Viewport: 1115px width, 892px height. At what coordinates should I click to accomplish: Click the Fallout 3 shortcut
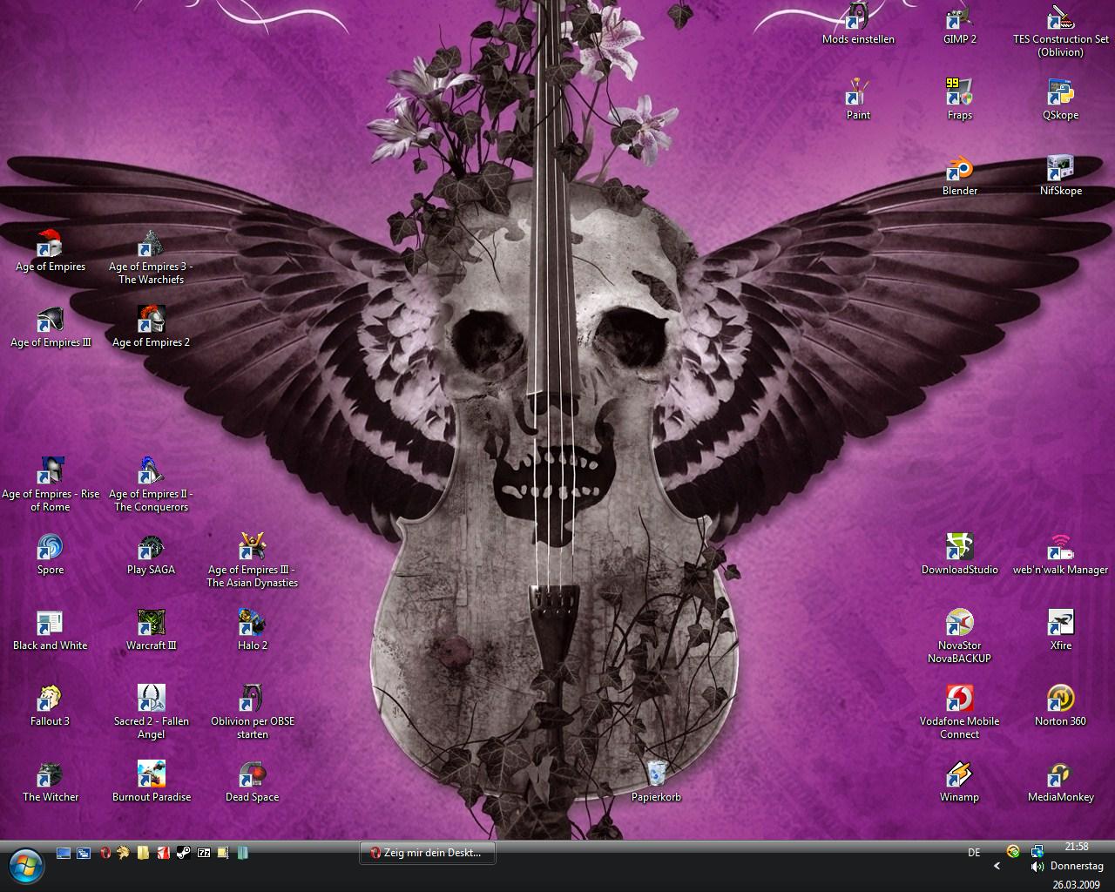(51, 701)
